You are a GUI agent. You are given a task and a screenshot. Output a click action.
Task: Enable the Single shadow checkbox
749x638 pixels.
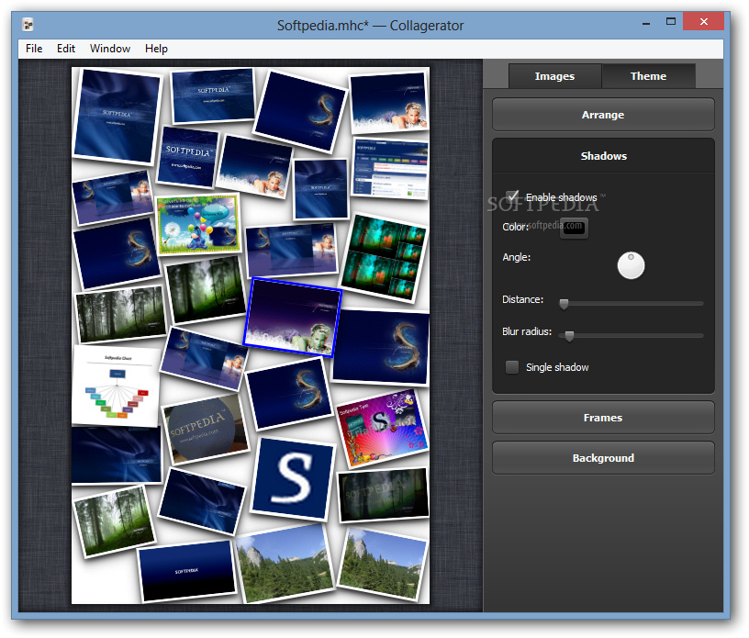[512, 367]
